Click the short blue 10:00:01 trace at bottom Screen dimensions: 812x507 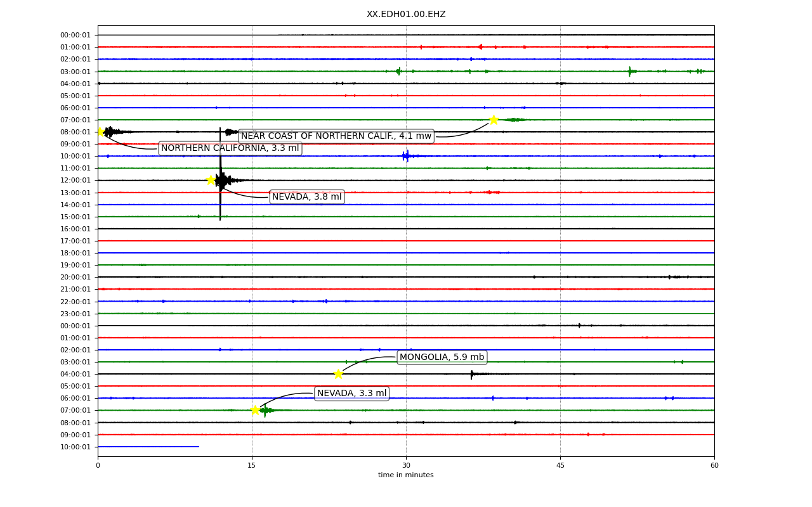coord(148,447)
